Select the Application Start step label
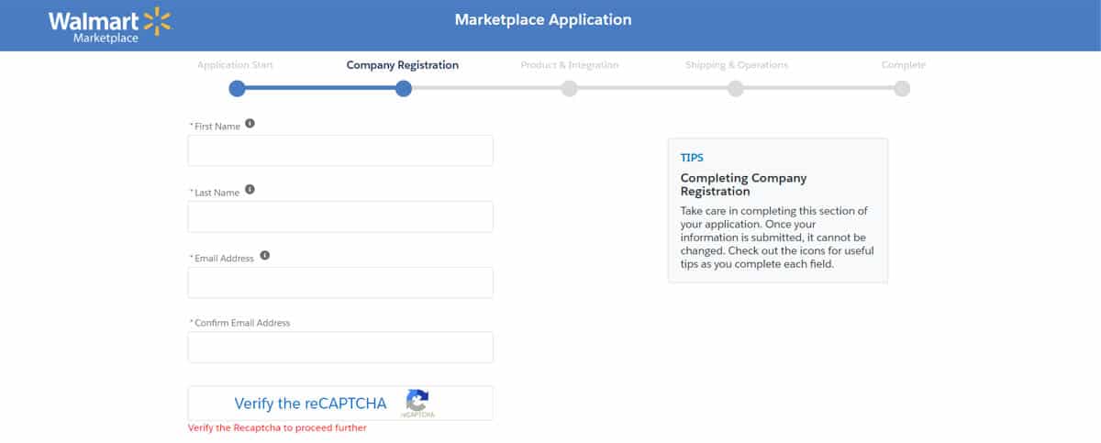The image size is (1101, 443). tap(235, 65)
